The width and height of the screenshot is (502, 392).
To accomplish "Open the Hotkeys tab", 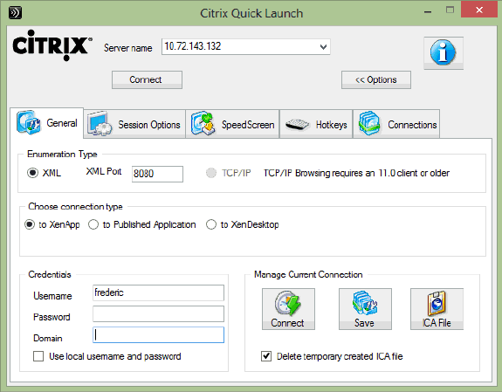I will 316,124.
